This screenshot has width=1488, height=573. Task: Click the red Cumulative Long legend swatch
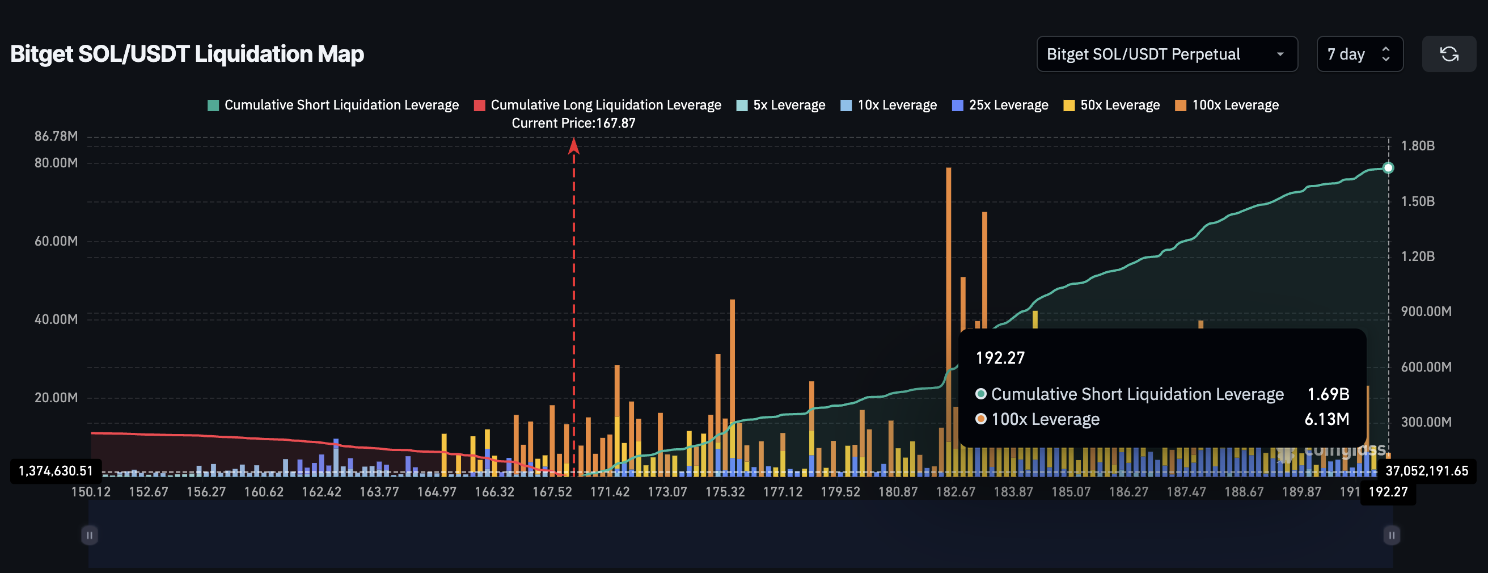coord(479,104)
